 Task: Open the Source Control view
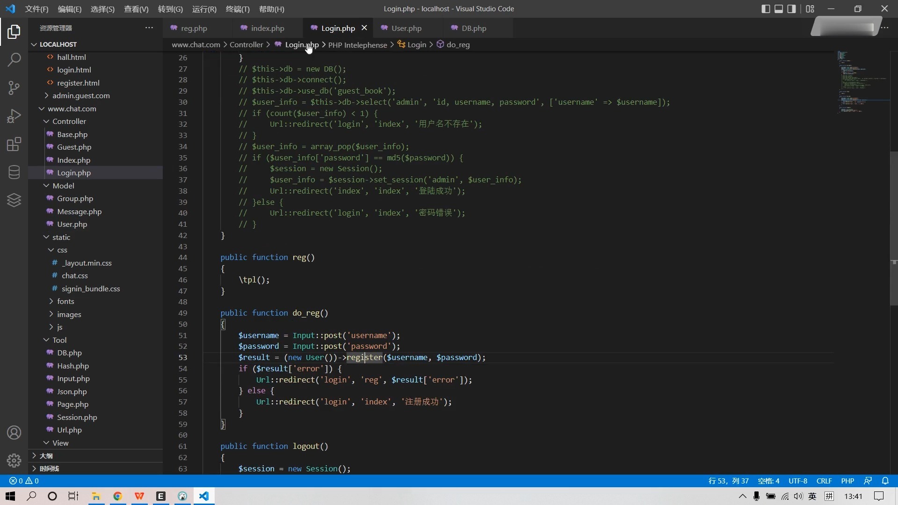pyautogui.click(x=14, y=87)
